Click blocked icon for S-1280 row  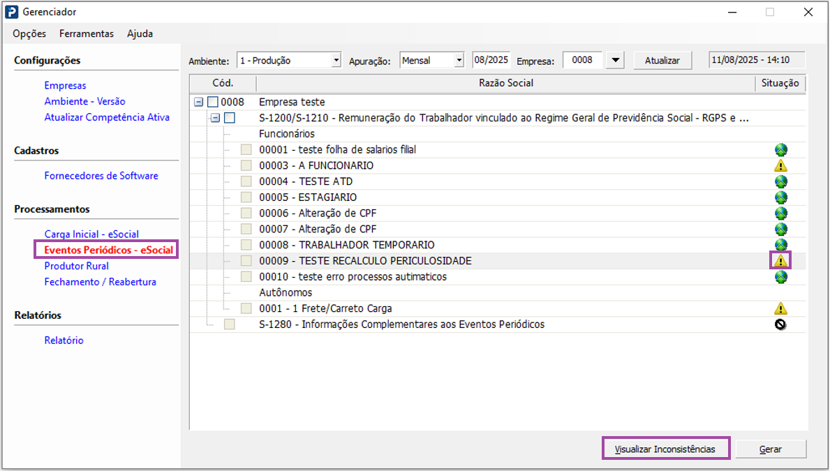(x=780, y=324)
